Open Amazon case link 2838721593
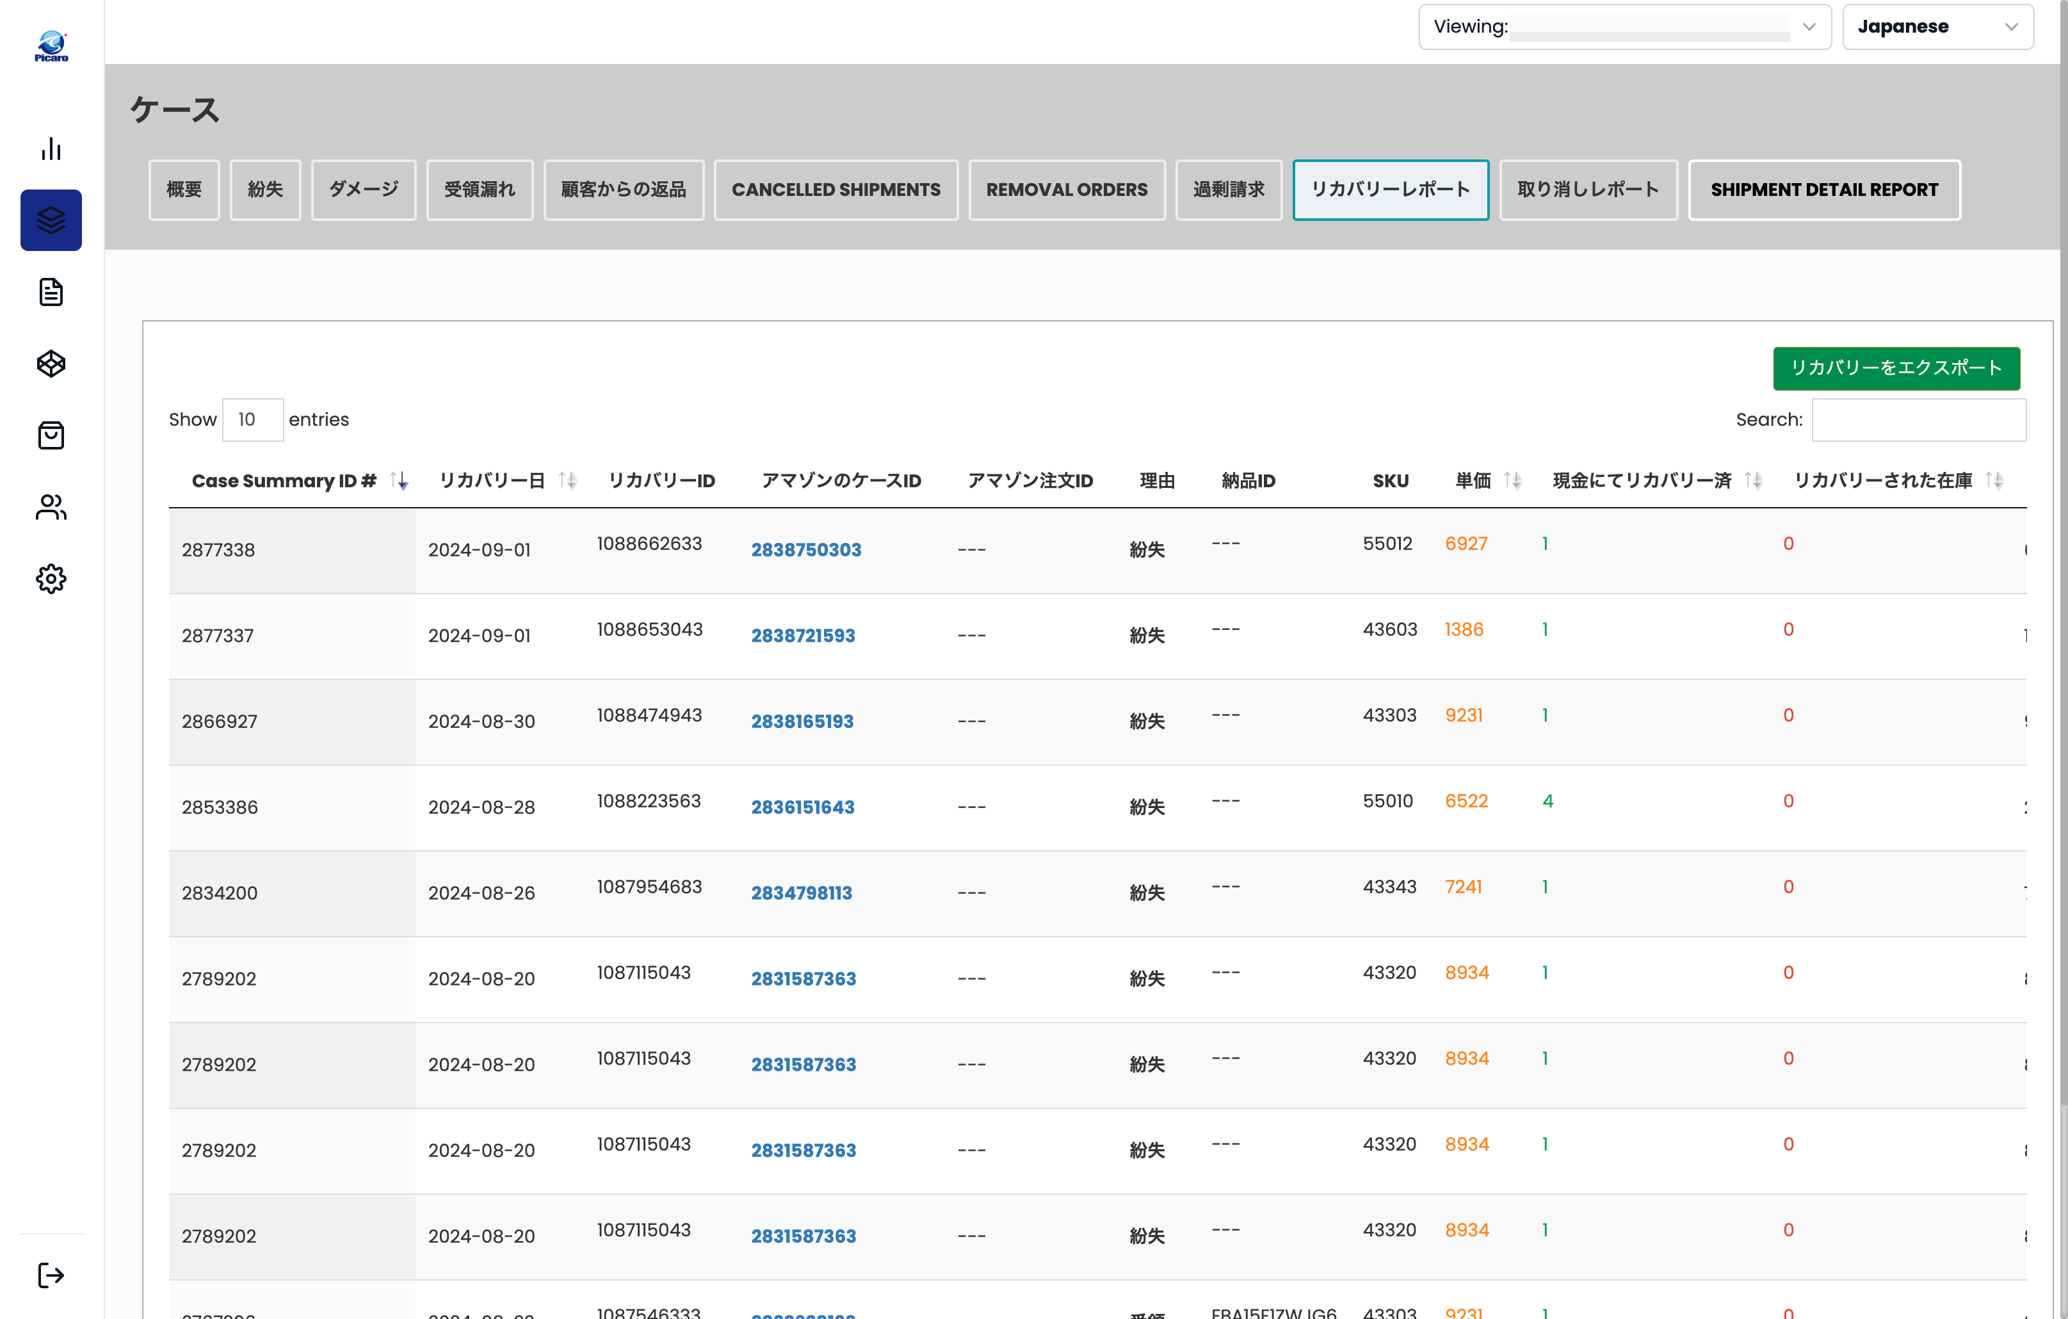The image size is (2068, 1319). point(802,635)
